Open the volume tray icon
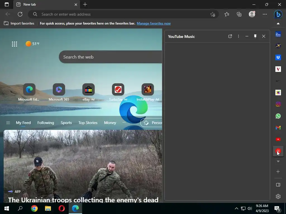Screen dimensions: 286x214 tap(250, 208)
